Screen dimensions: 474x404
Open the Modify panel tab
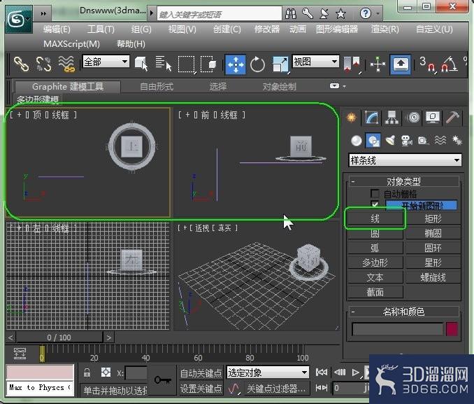click(371, 118)
